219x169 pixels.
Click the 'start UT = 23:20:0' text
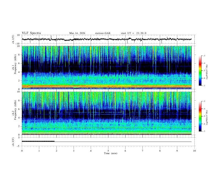tap(134, 33)
